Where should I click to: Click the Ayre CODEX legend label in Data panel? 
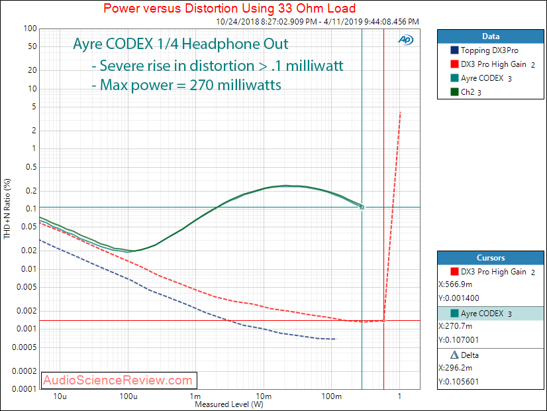pyautogui.click(x=481, y=78)
